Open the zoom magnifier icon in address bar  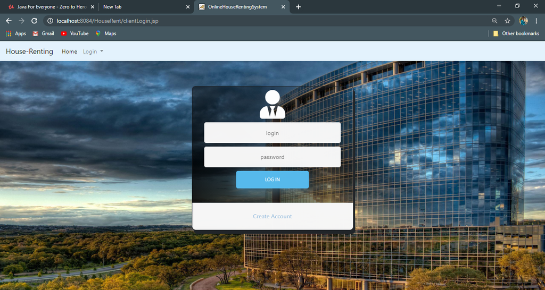[494, 21]
